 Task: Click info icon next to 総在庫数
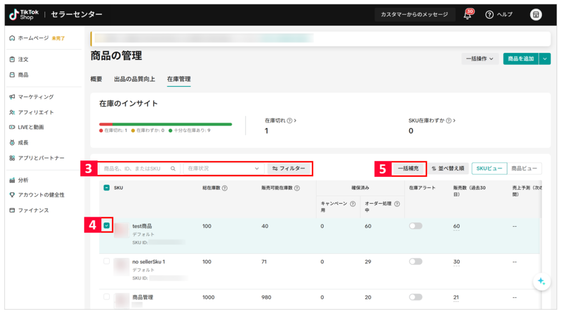click(x=225, y=188)
